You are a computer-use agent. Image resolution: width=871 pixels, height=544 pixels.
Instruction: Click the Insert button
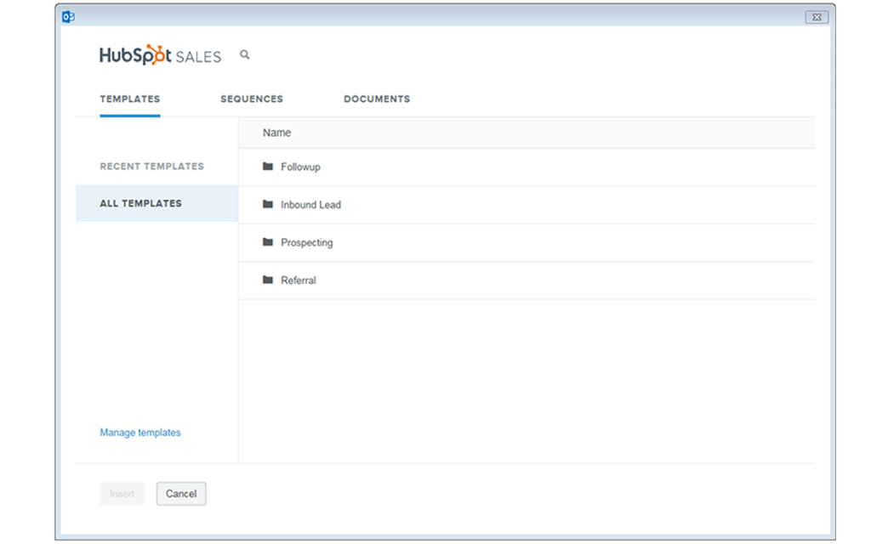tap(122, 494)
